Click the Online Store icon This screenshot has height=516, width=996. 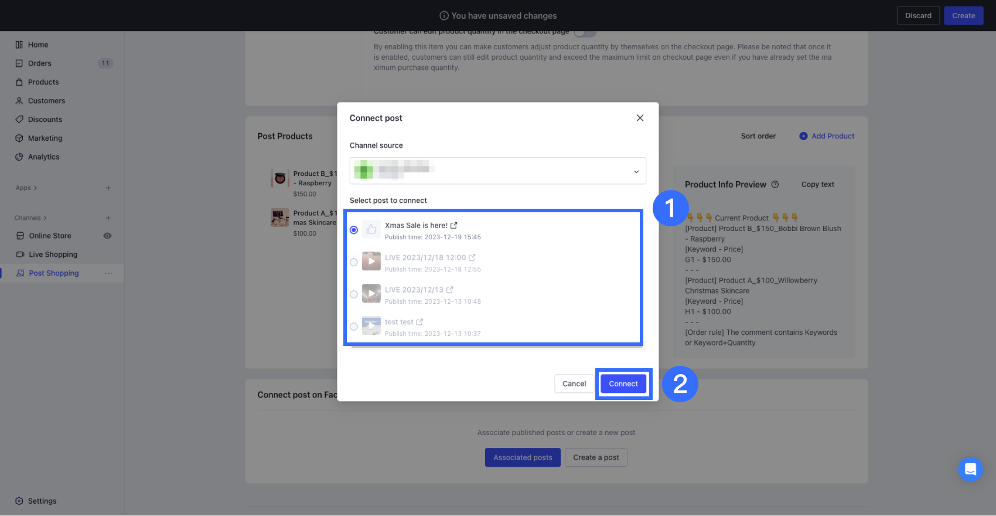(21, 236)
